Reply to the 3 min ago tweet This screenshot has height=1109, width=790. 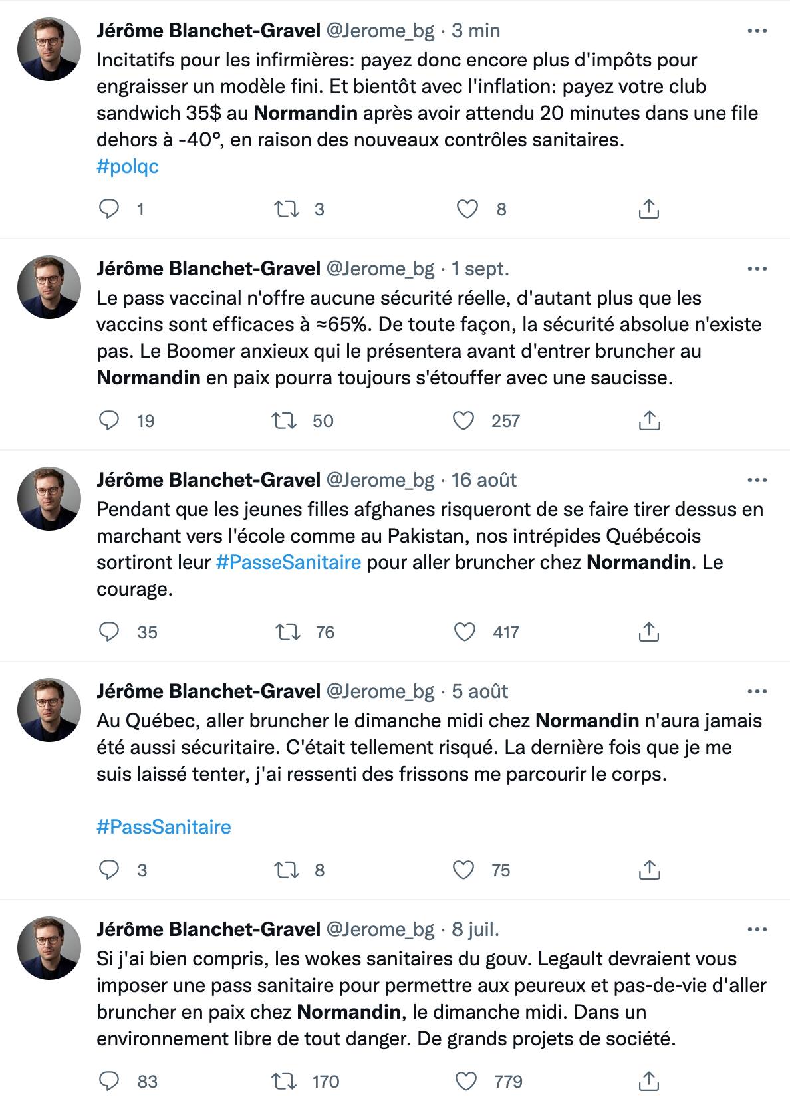tap(109, 209)
